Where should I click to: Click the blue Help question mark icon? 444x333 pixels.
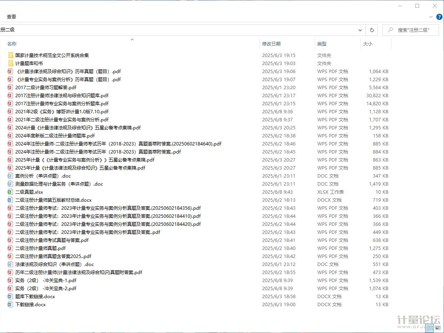(x=439, y=17)
